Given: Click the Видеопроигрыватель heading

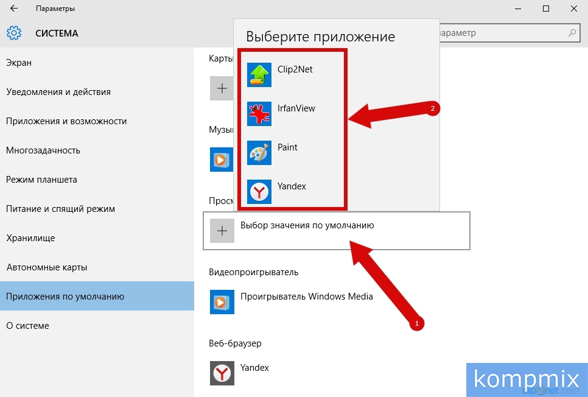Looking at the screenshot, I should pyautogui.click(x=253, y=272).
